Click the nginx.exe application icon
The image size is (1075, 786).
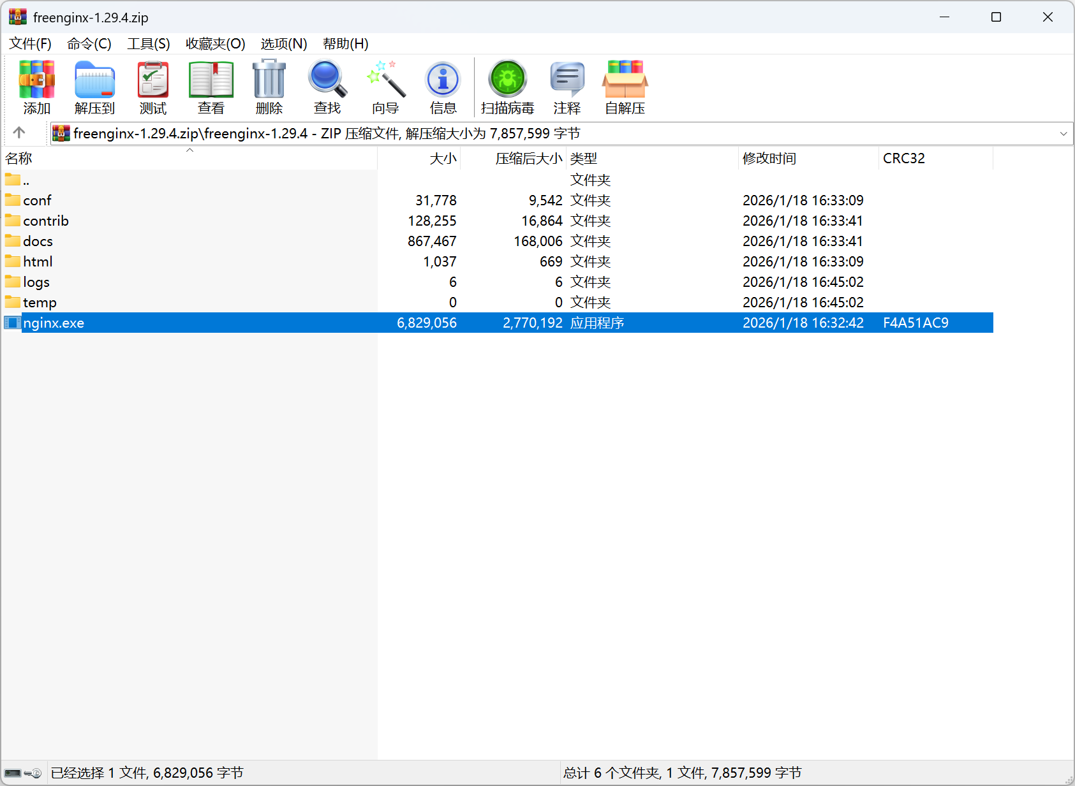coord(12,323)
